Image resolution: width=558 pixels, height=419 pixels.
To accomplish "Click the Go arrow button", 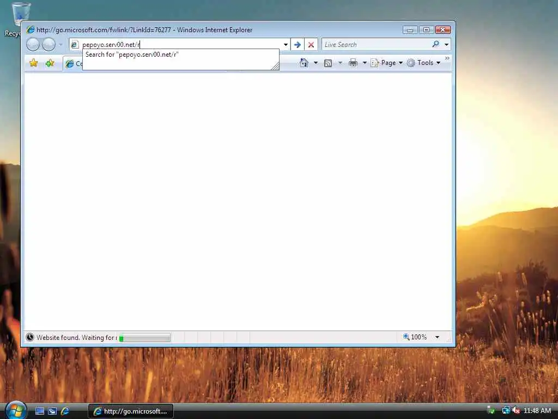I will [x=298, y=45].
